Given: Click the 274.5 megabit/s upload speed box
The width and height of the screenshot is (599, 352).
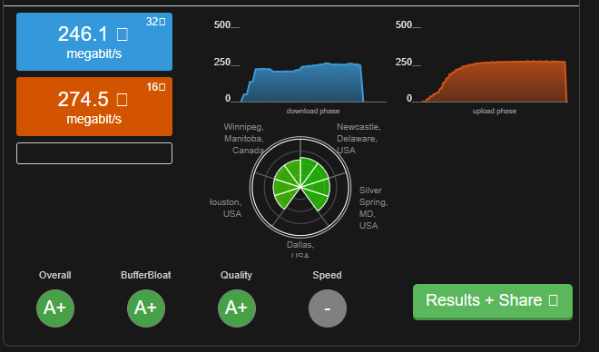Looking at the screenshot, I should [94, 106].
